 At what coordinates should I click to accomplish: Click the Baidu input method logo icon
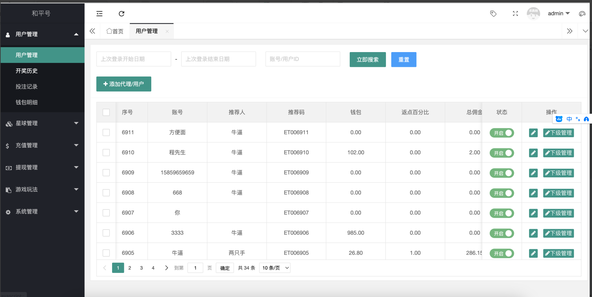(x=559, y=119)
